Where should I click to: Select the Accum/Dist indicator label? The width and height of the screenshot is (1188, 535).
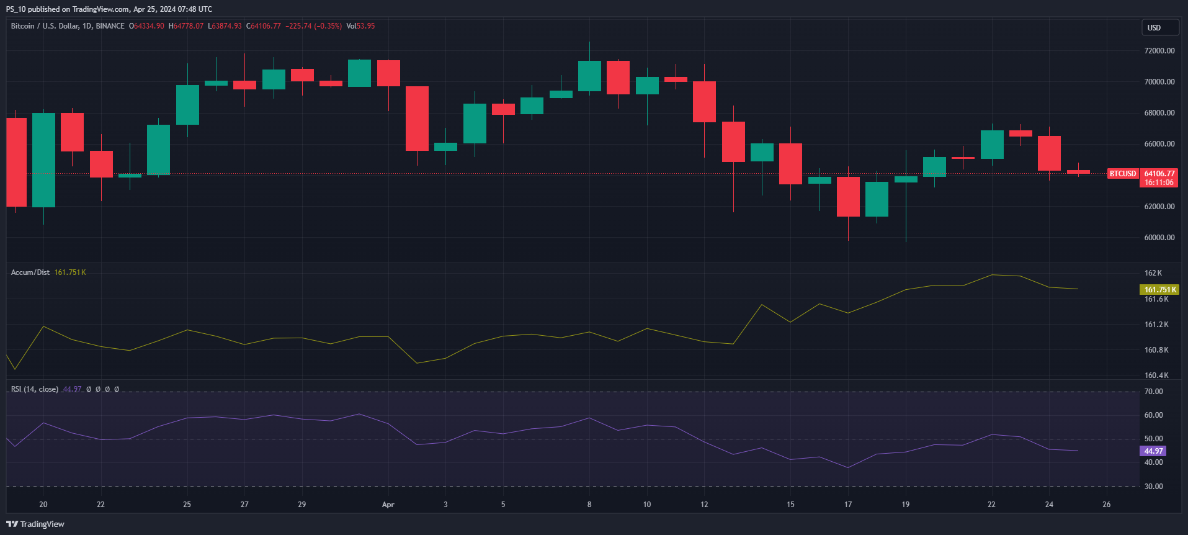click(30, 272)
